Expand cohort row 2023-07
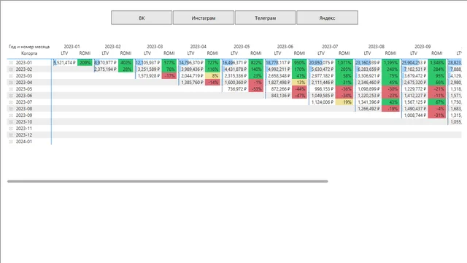Viewport: 467px width, 263px height. coord(11,102)
